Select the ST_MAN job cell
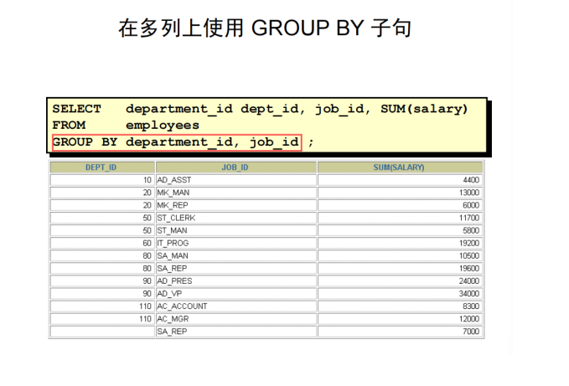This screenshot has width=569, height=386. click(235, 230)
